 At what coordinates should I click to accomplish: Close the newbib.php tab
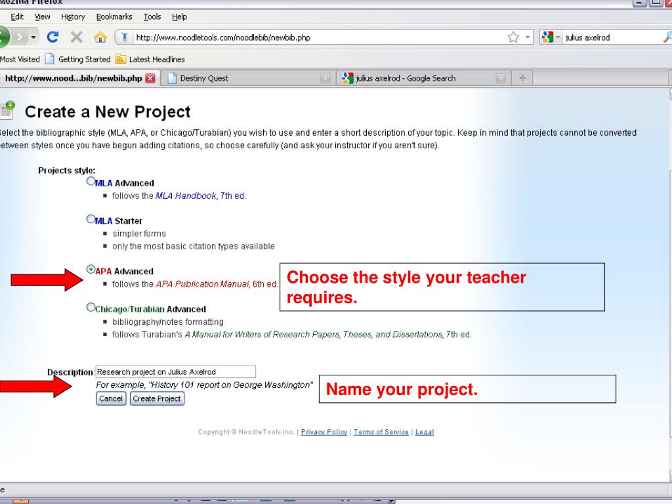coord(150,79)
